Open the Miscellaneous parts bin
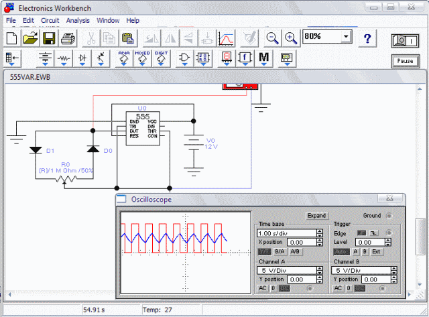Viewport: 429px width, 317px height. tap(263, 58)
